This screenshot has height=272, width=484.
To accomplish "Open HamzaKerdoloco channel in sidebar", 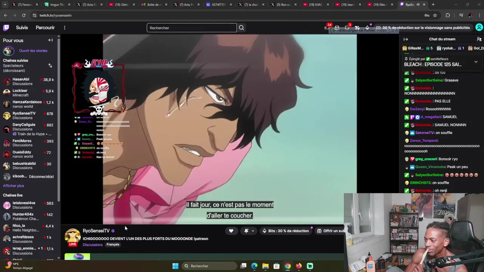I will [28, 104].
